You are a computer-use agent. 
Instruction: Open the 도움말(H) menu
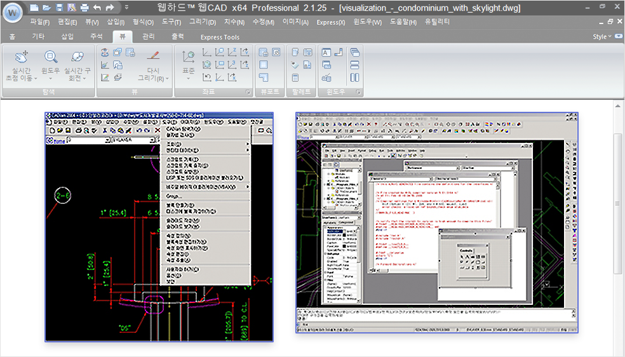point(403,22)
